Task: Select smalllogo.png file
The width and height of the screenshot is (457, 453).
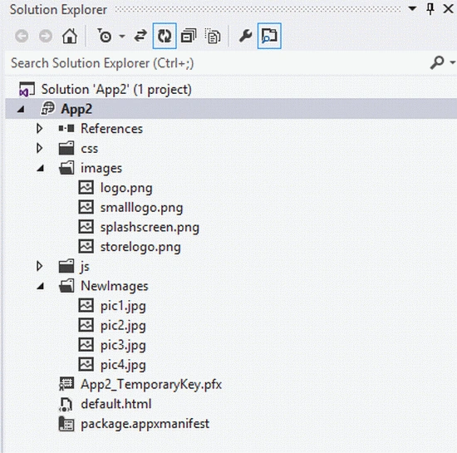Action: [x=141, y=208]
